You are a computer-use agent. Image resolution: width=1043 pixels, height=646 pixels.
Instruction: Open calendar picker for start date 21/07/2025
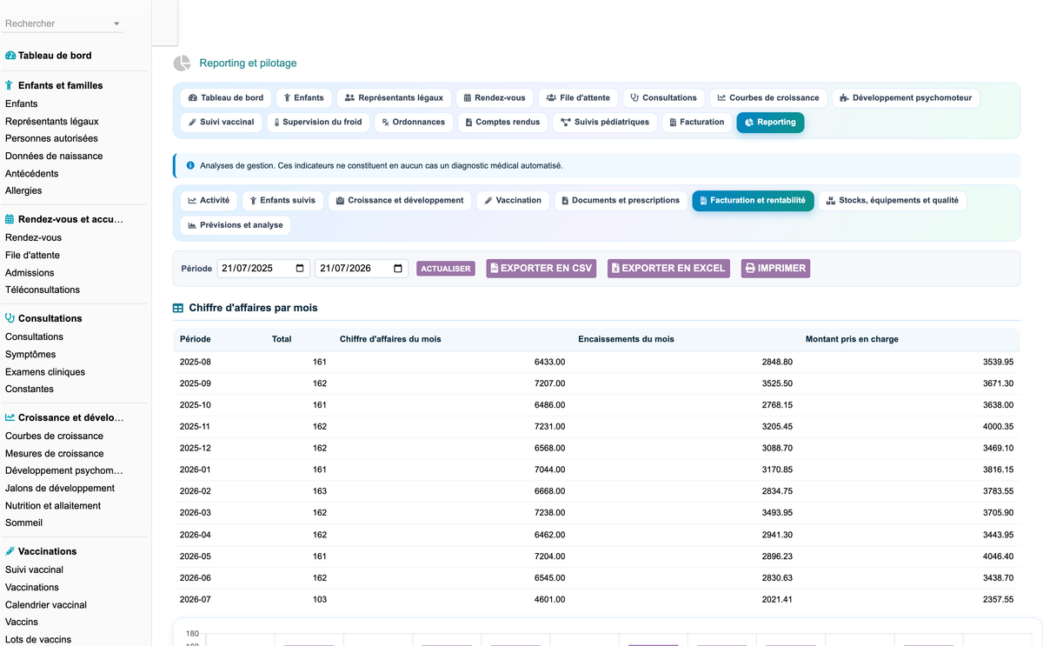pos(301,269)
